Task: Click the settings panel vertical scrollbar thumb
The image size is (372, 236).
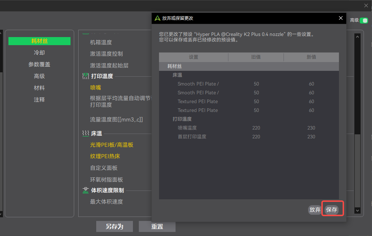Action: coord(357,84)
